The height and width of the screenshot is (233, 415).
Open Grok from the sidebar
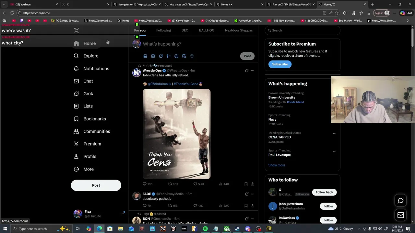point(84,94)
